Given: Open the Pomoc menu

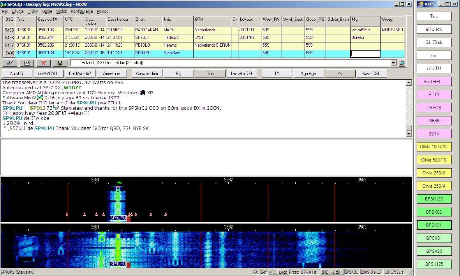Looking at the screenshot, I should coord(103,11).
